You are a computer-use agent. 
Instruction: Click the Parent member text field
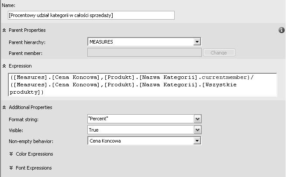pyautogui.click(x=144, y=52)
